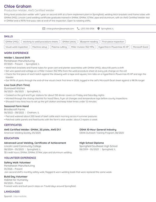This screenshot has width=156, height=202.
Task: Select the GMAW (MIG) skill tag
Action: pos(12,42)
